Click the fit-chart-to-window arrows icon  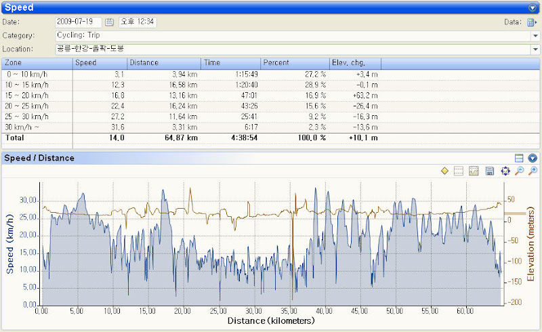coord(505,171)
